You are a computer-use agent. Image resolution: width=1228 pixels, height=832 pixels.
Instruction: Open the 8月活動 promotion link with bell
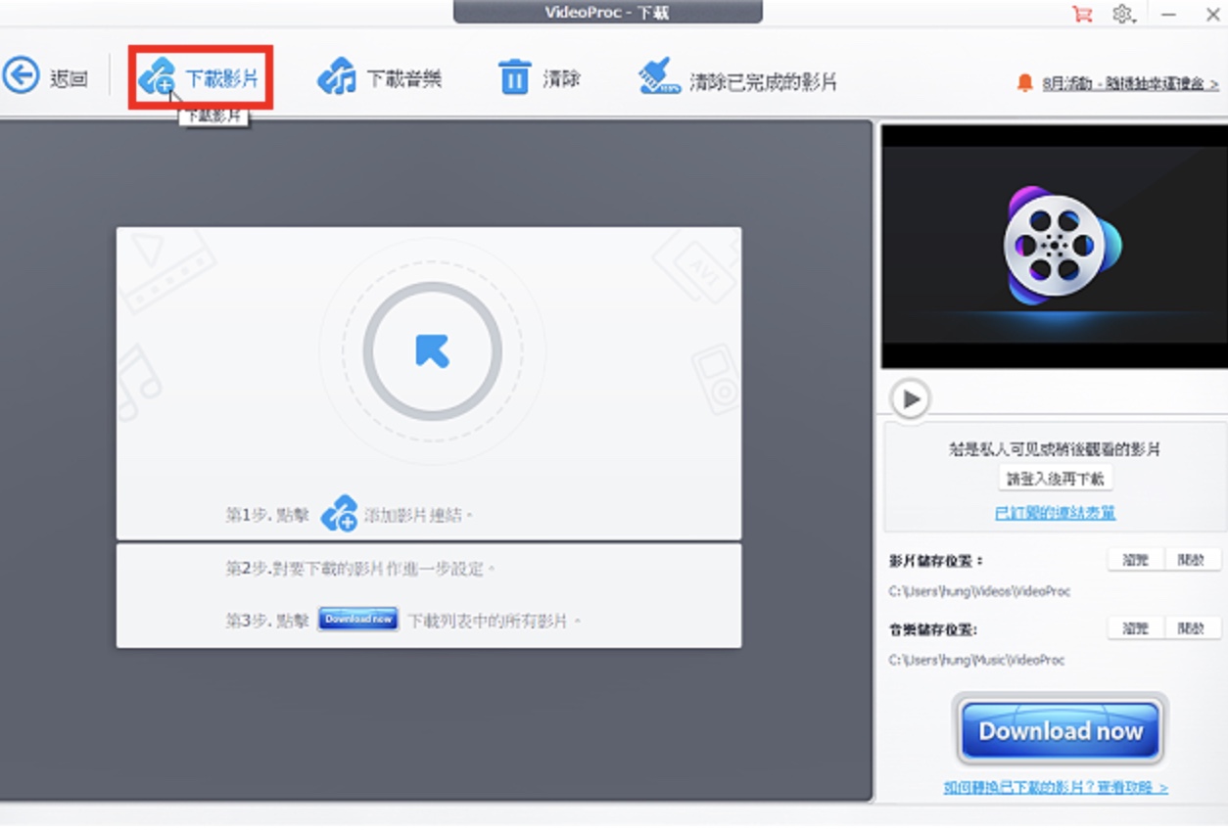point(1117,83)
